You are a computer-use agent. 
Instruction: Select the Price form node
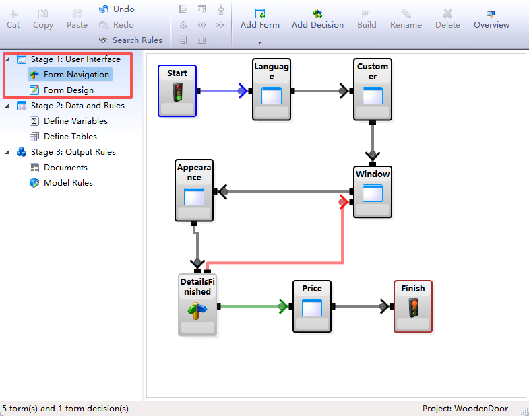point(311,306)
